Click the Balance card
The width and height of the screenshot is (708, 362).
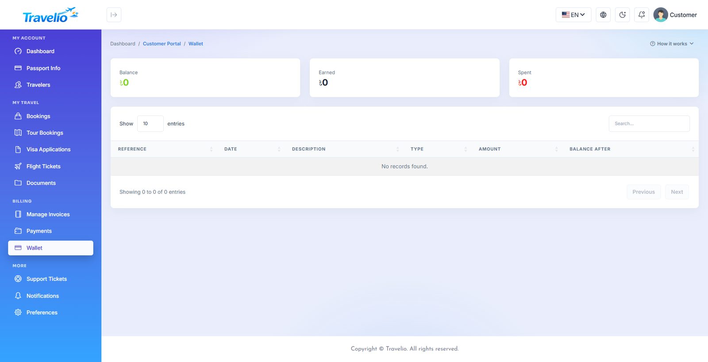pos(205,78)
